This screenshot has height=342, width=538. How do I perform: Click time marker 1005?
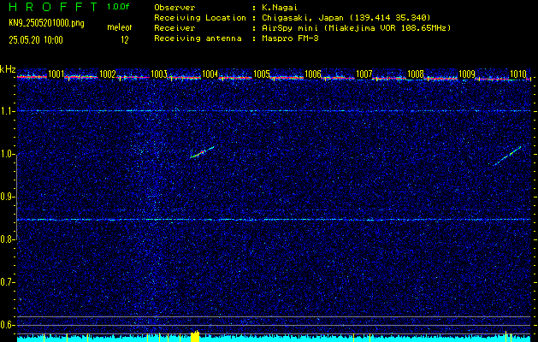[x=262, y=74]
